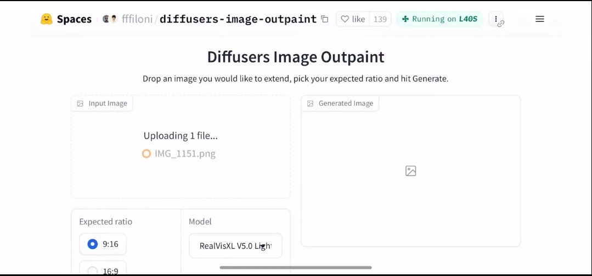
Task: Open the Spaces home link
Action: pos(74,19)
